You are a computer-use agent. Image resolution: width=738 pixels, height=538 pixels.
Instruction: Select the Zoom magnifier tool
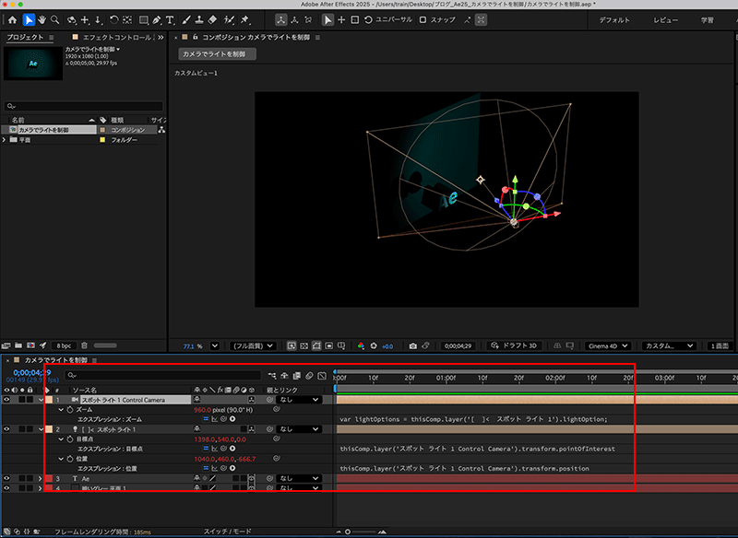coord(56,19)
